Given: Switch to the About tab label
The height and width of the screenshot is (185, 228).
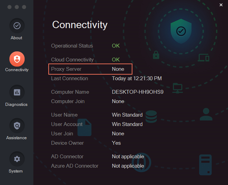Looking at the screenshot, I should [16, 38].
